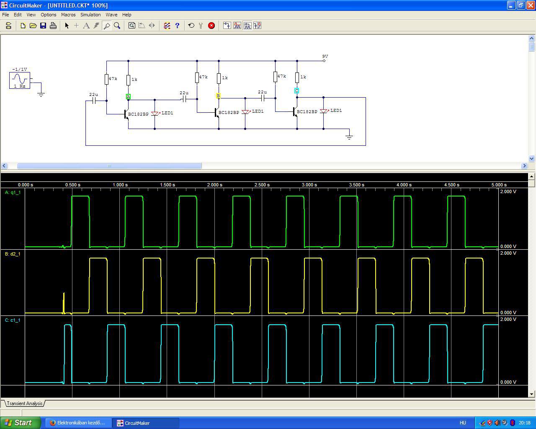Select waveform label B: d2_1
This screenshot has width=536, height=429.
tap(13, 254)
